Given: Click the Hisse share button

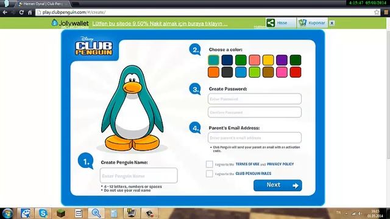Looking at the screenshot, I should tap(281, 23).
